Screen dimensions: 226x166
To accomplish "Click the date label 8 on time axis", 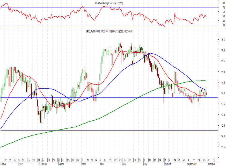I will (x=105, y=160).
